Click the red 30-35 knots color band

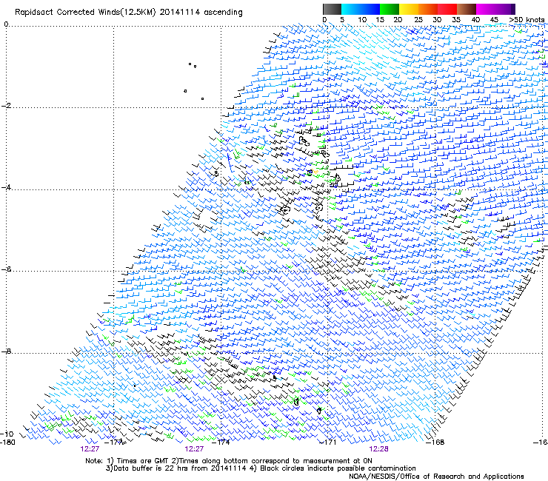[447, 9]
